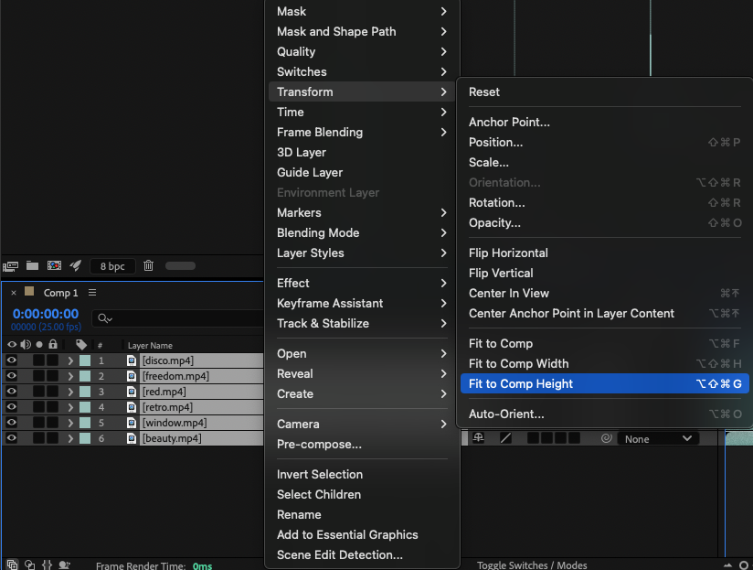This screenshot has height=570, width=753.
Task: Choose Fit to Comp Width
Action: click(x=605, y=363)
